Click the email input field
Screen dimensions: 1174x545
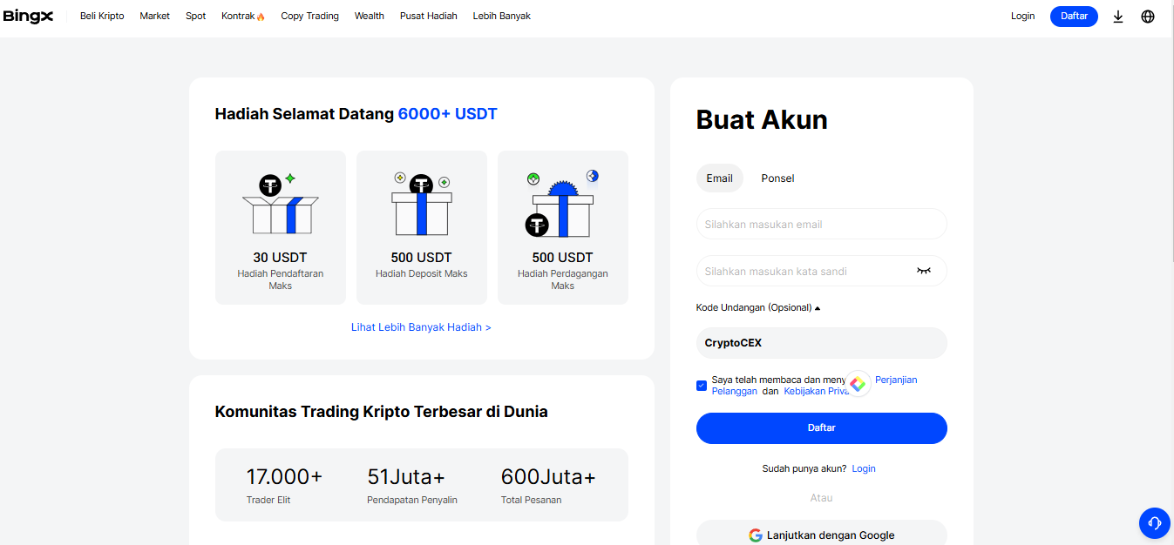coord(821,224)
